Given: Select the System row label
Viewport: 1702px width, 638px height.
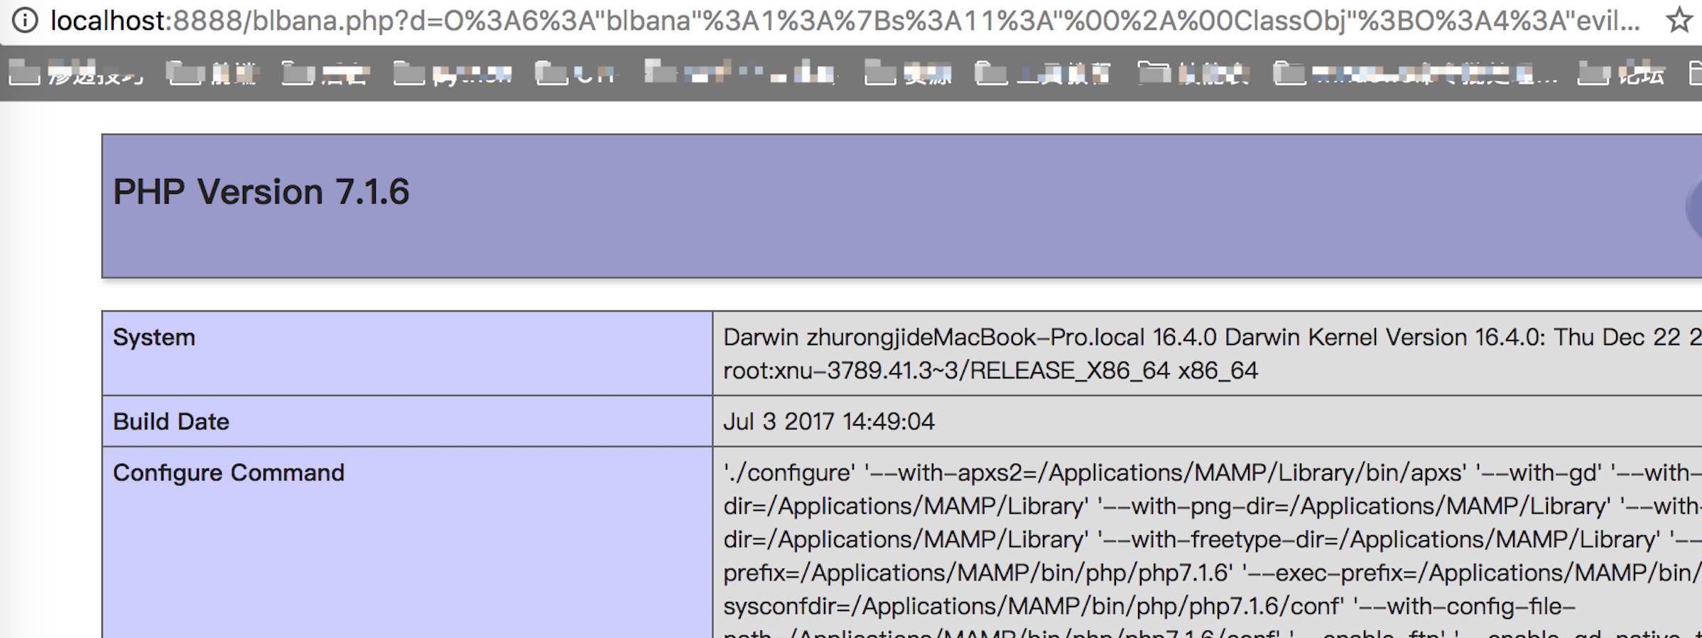Looking at the screenshot, I should point(154,337).
